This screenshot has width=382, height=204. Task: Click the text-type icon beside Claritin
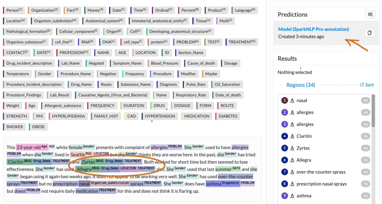tap(292, 136)
